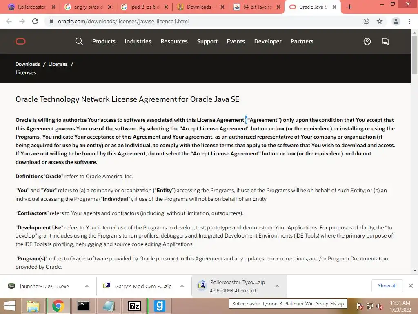Click the network tray icon
The image size is (418, 314).
click(369, 306)
